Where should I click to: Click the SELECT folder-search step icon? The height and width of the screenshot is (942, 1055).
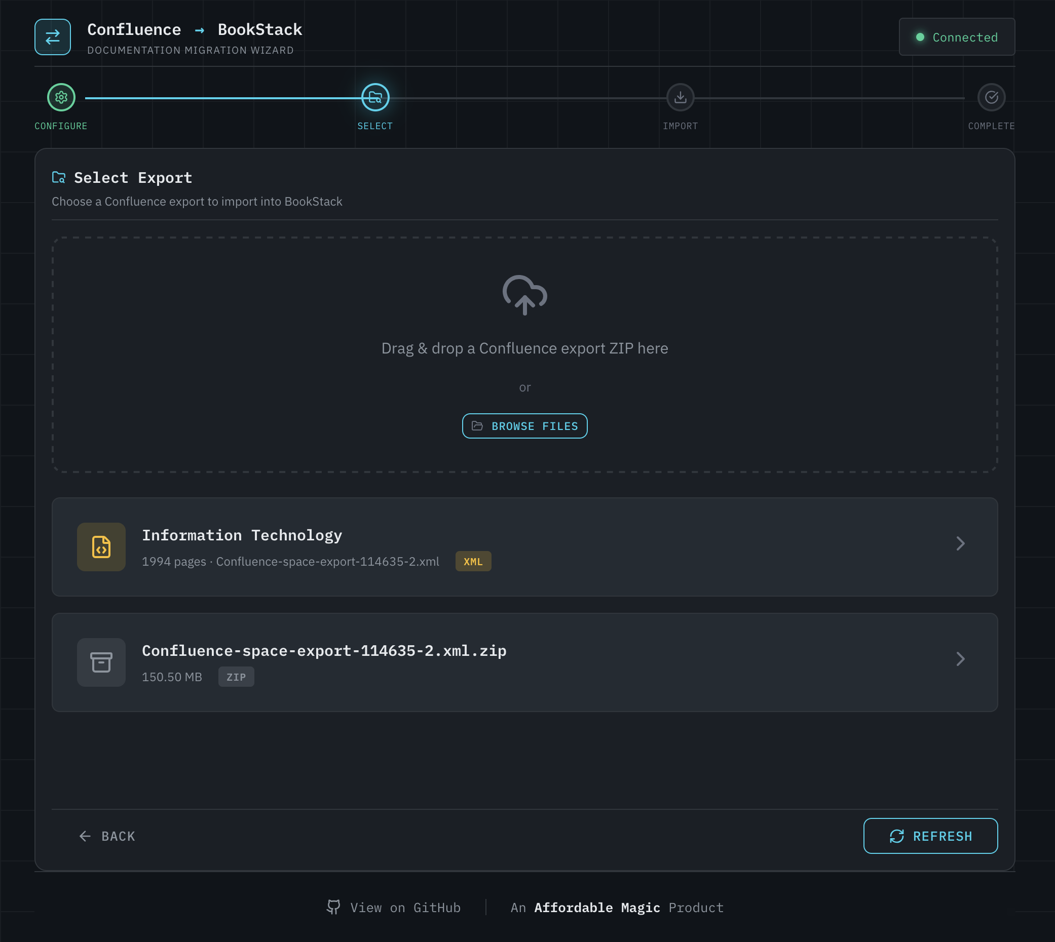pyautogui.click(x=374, y=97)
